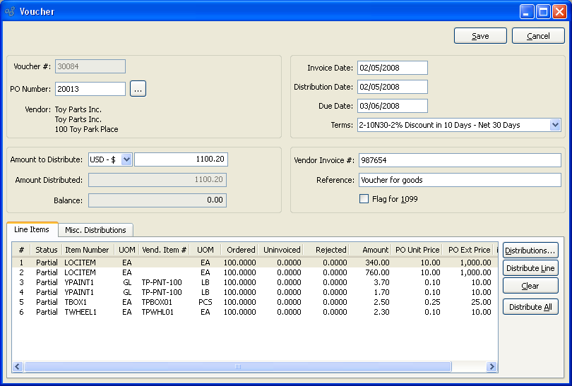Select the Line Items tab
This screenshot has width=572, height=386.
[32, 230]
